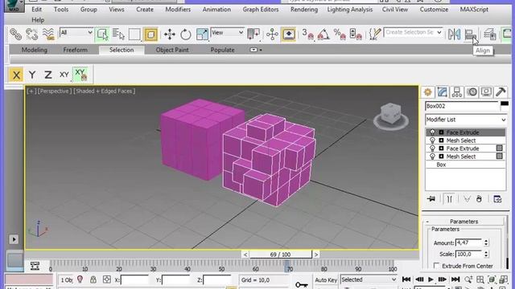Enable Extrude From Center checkbox
The image size is (515, 289).
(436, 266)
